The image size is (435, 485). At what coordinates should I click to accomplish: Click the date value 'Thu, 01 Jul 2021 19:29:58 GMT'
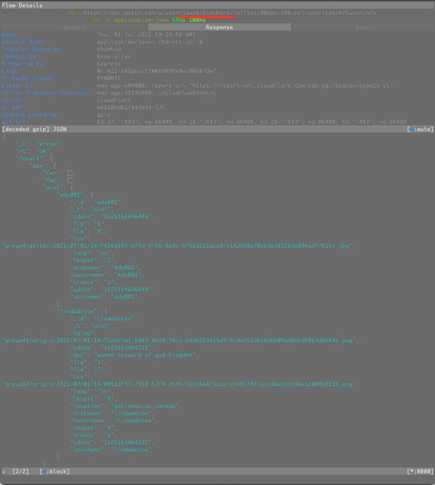(146, 34)
